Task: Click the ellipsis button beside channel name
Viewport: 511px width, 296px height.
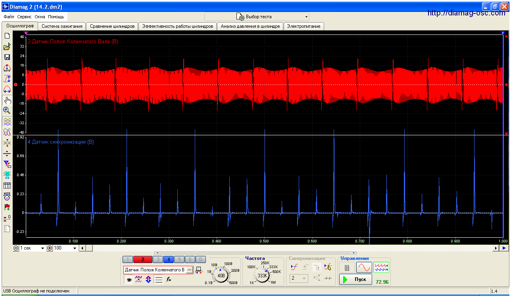Action: (x=189, y=270)
